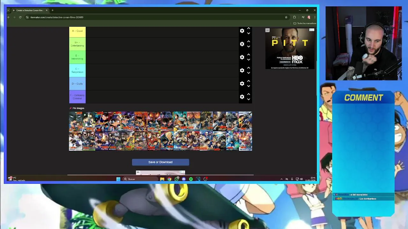408x229 pixels.
Task: Select last movie poster in top row
Action: 245,121
